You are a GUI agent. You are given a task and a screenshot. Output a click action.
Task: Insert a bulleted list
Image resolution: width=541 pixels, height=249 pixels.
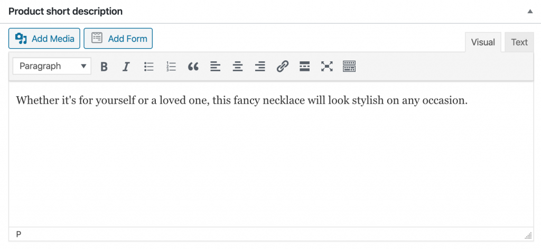coord(148,66)
